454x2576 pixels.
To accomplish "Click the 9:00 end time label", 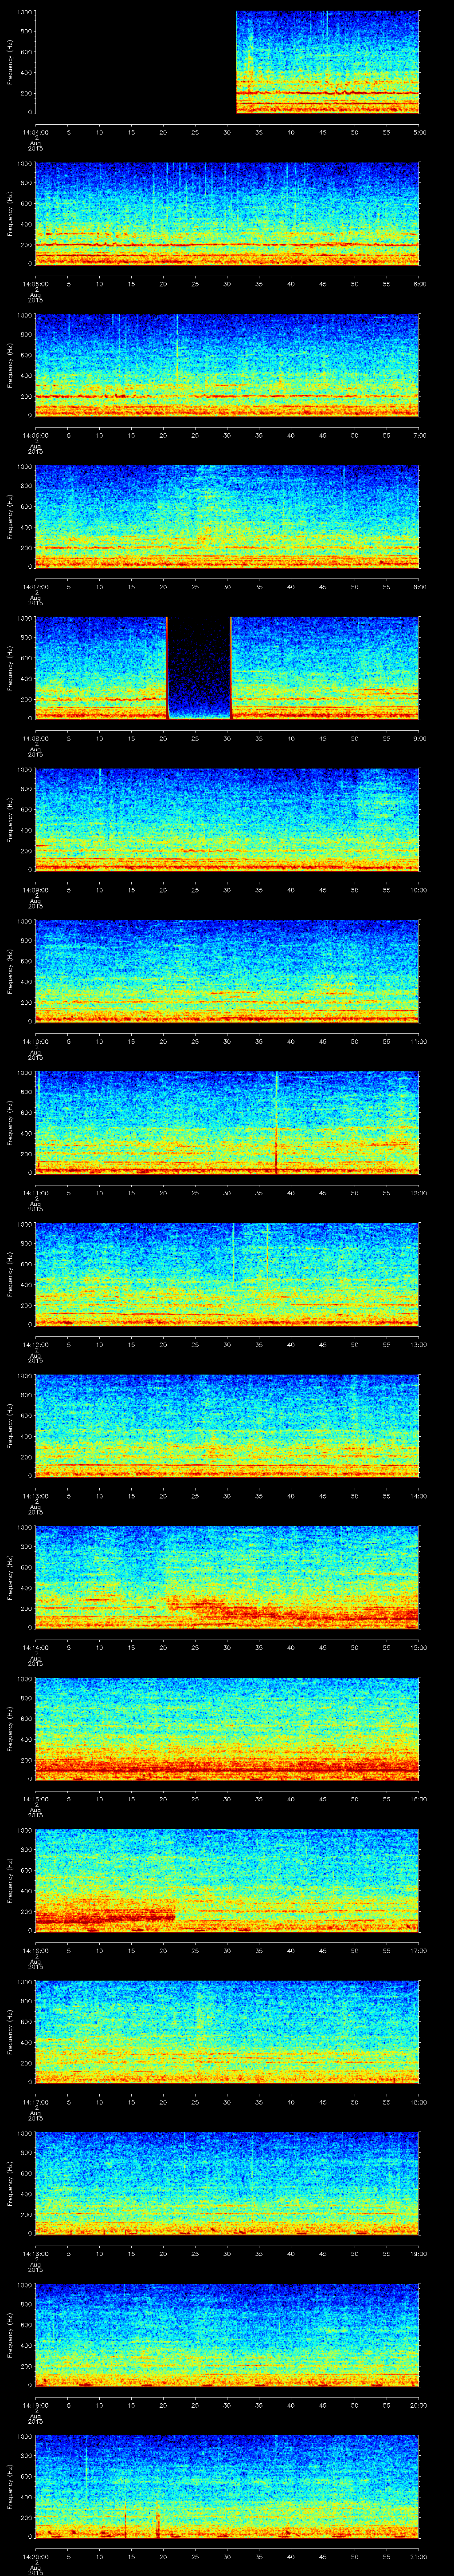I will pyautogui.click(x=419, y=738).
